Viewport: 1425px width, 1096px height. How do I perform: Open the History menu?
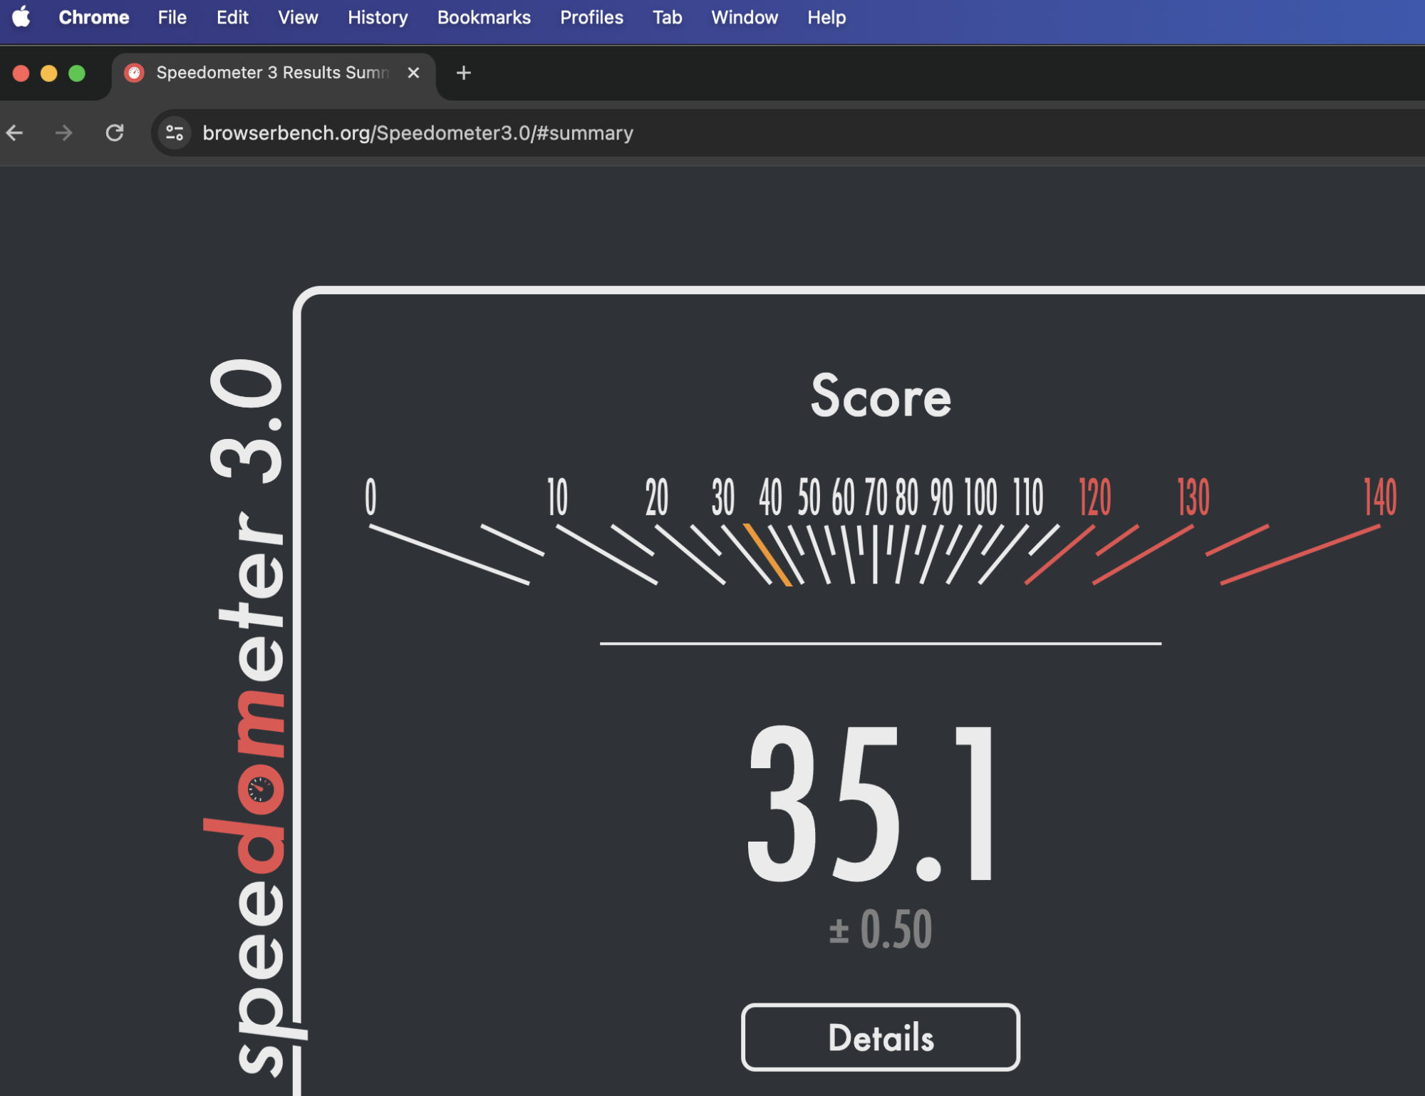pos(378,17)
